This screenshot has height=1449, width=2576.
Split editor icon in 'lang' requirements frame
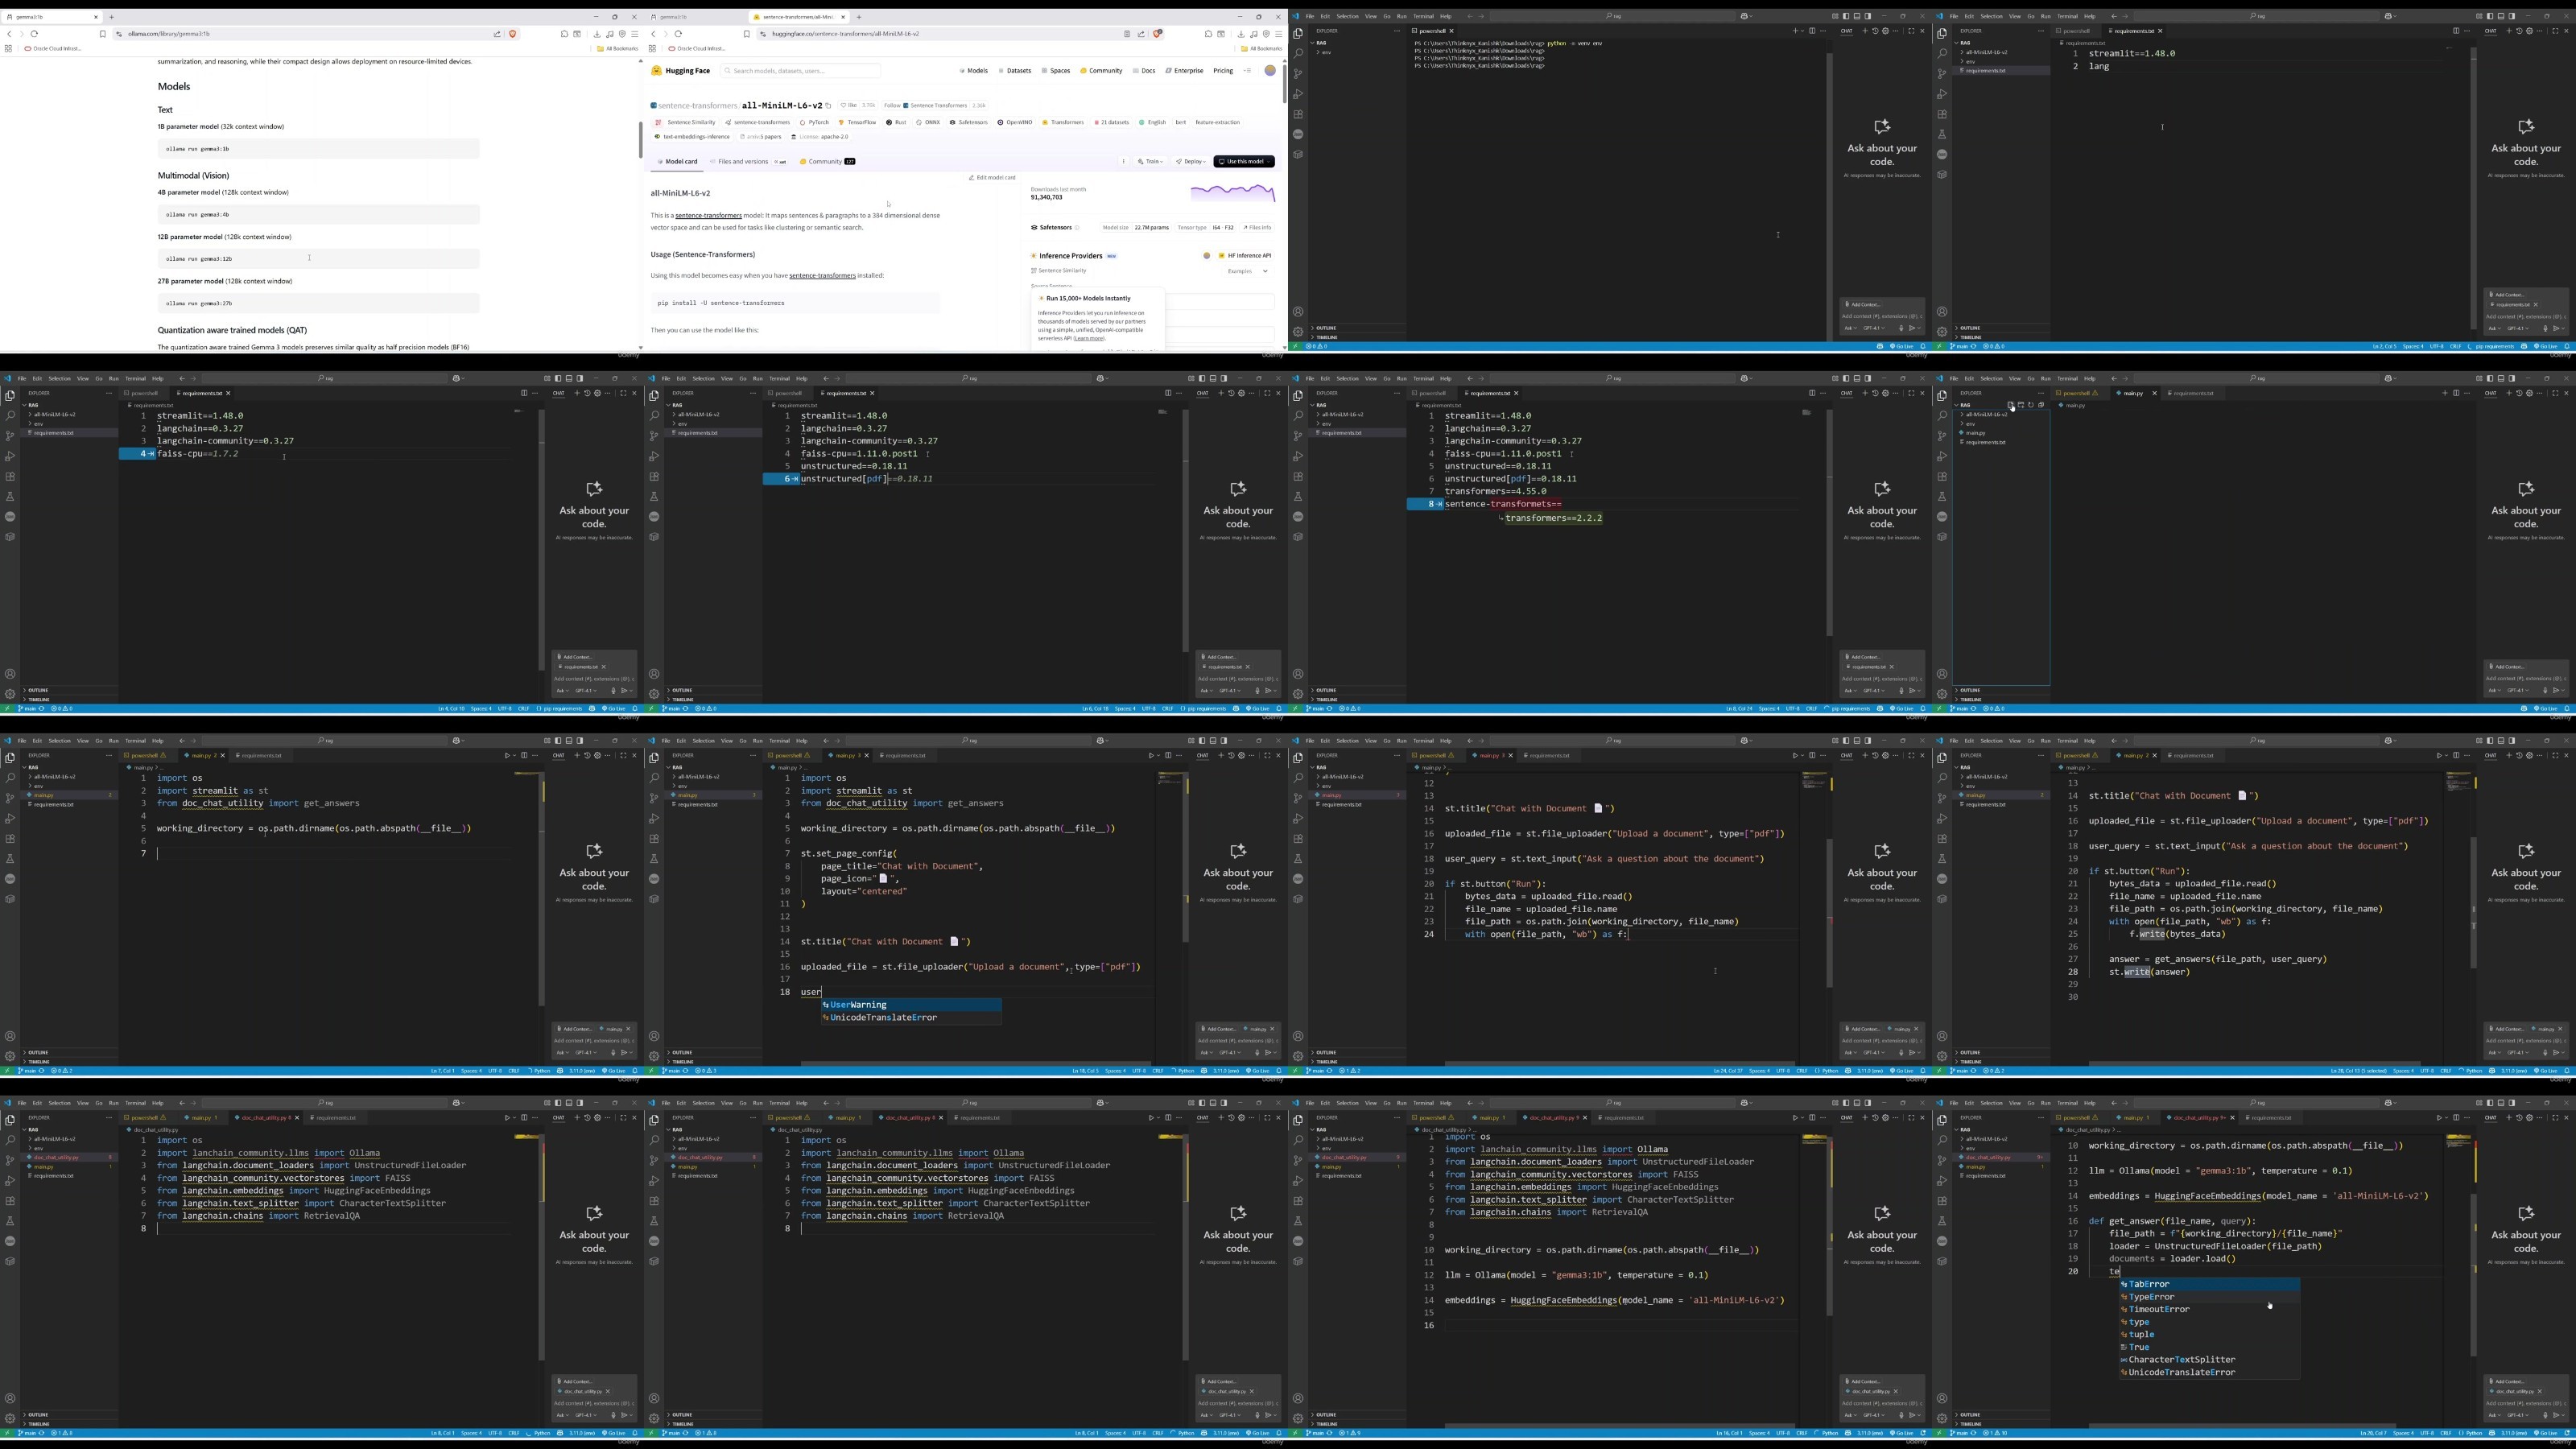tap(2456, 31)
